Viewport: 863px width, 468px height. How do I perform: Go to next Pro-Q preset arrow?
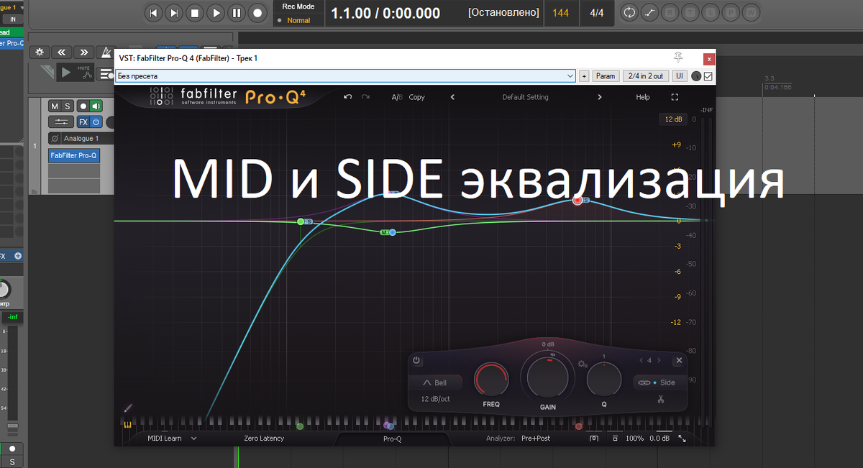pyautogui.click(x=600, y=97)
